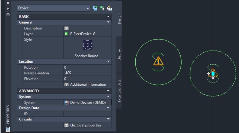Select the E-ElectDevice-G layer value

pyautogui.click(x=83, y=34)
